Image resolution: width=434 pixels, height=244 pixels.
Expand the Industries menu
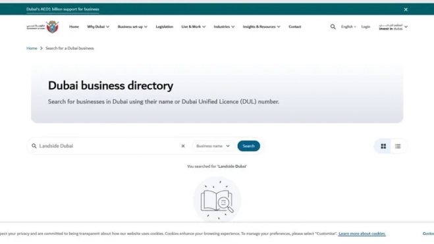coord(224,27)
